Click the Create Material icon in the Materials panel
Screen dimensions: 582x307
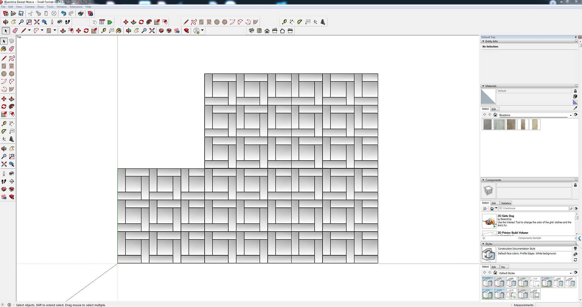(575, 96)
